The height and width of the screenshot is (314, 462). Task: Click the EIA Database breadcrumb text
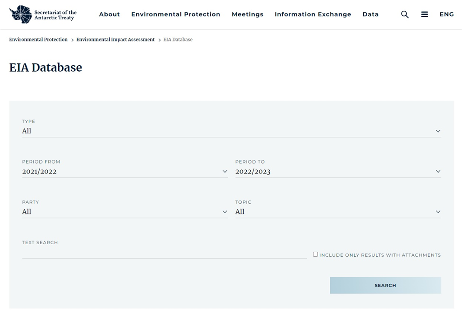point(178,40)
